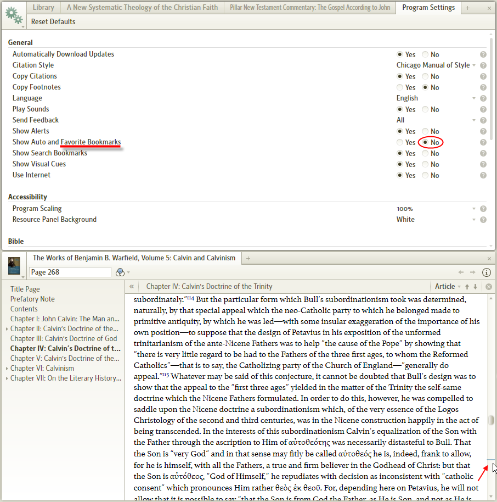The image size is (497, 502).
Task: Open Resource Panel Background White dropdown
Action: pyautogui.click(x=436, y=220)
